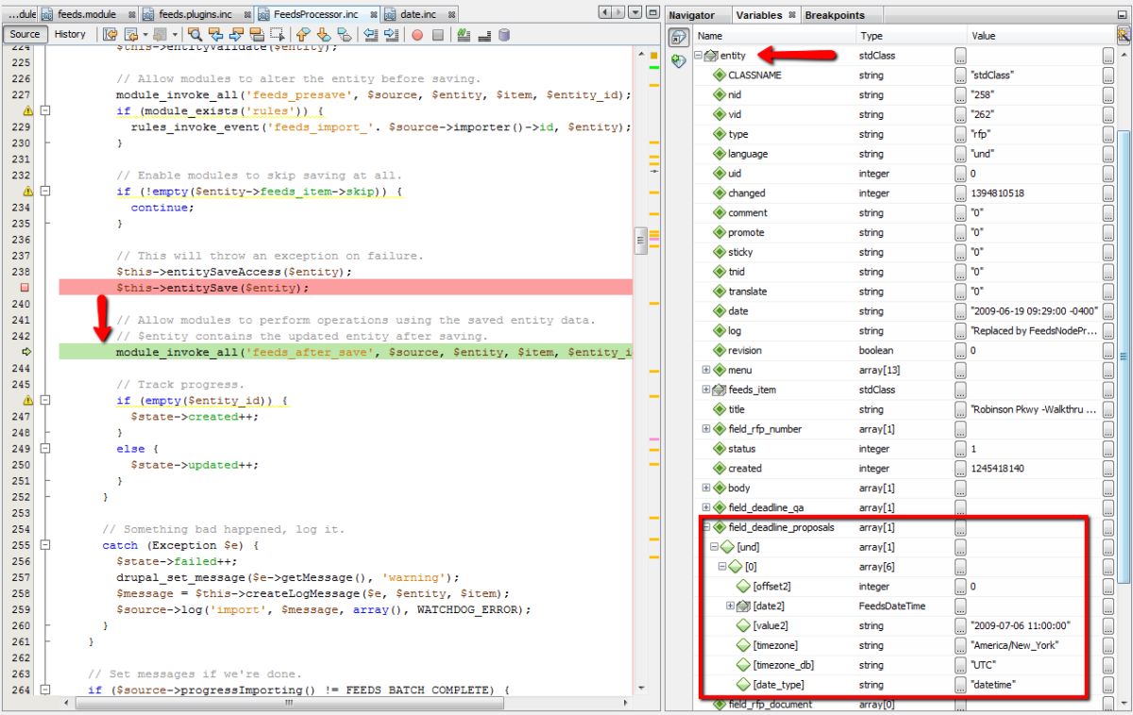Click the tab scroll-right arrow in the editor
The width and height of the screenshot is (1133, 715).
click(617, 12)
